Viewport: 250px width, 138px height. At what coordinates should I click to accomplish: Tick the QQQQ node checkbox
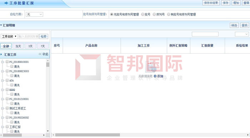pos(7,89)
